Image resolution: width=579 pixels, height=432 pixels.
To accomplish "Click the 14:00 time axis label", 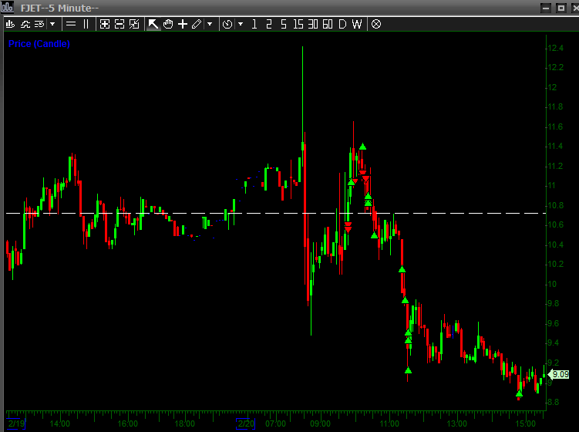I will (x=59, y=424).
